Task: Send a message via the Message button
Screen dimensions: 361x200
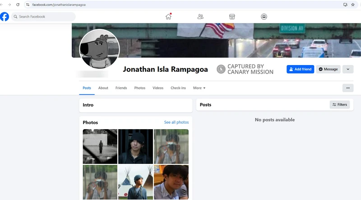Action: [x=329, y=69]
